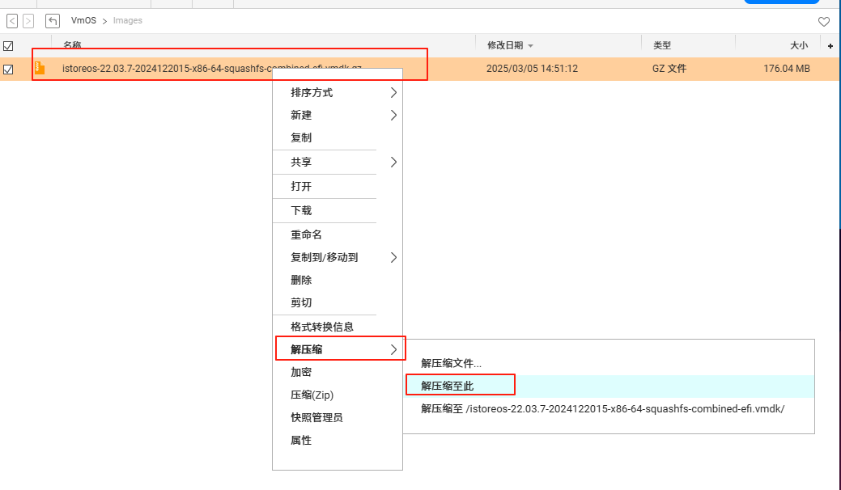This screenshot has width=841, height=490.
Task: Click the plus icon to add columns
Action: pyautogui.click(x=830, y=46)
